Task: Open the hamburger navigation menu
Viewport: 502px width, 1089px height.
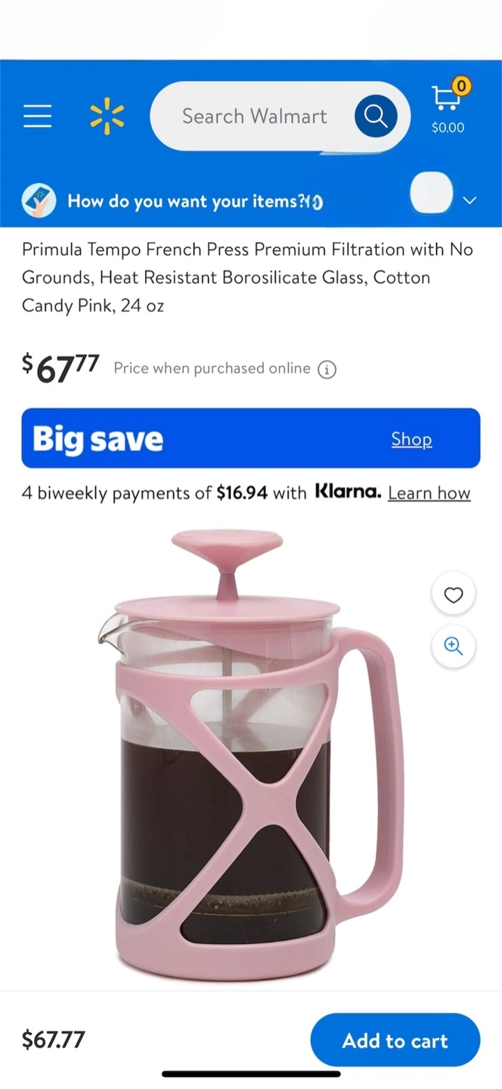Action: [x=37, y=116]
